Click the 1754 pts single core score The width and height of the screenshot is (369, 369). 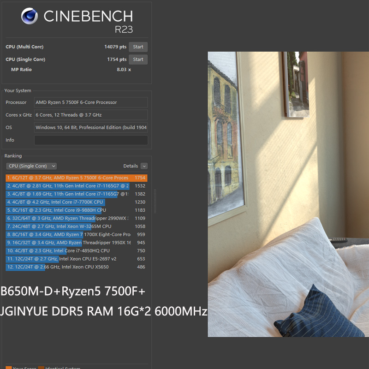[117, 60]
